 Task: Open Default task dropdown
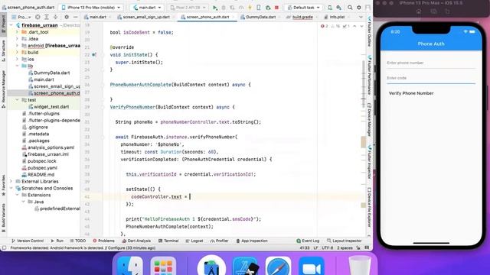[x=303, y=7]
